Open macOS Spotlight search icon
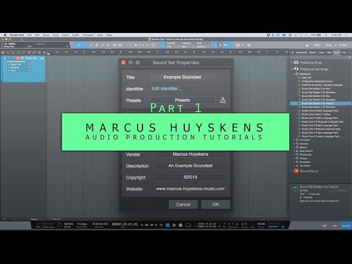352x264 pixels. tap(326, 35)
